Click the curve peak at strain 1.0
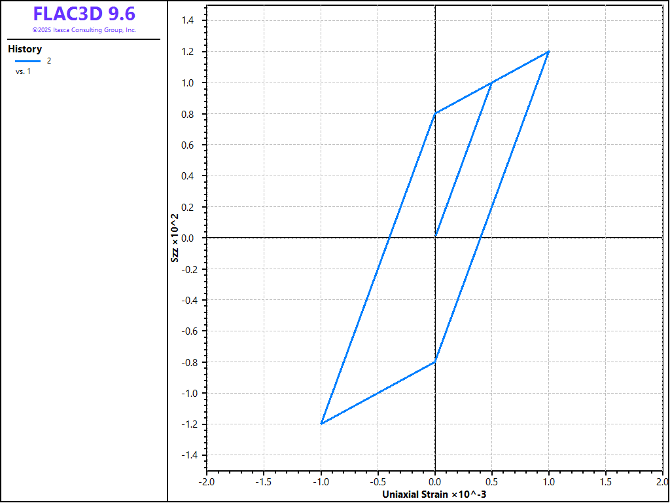This screenshot has width=670, height=503. 548,52
